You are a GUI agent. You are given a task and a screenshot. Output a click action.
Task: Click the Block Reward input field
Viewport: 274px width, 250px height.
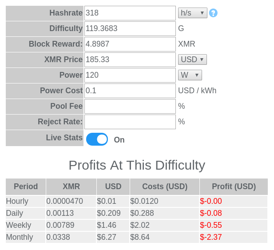(x=130, y=44)
